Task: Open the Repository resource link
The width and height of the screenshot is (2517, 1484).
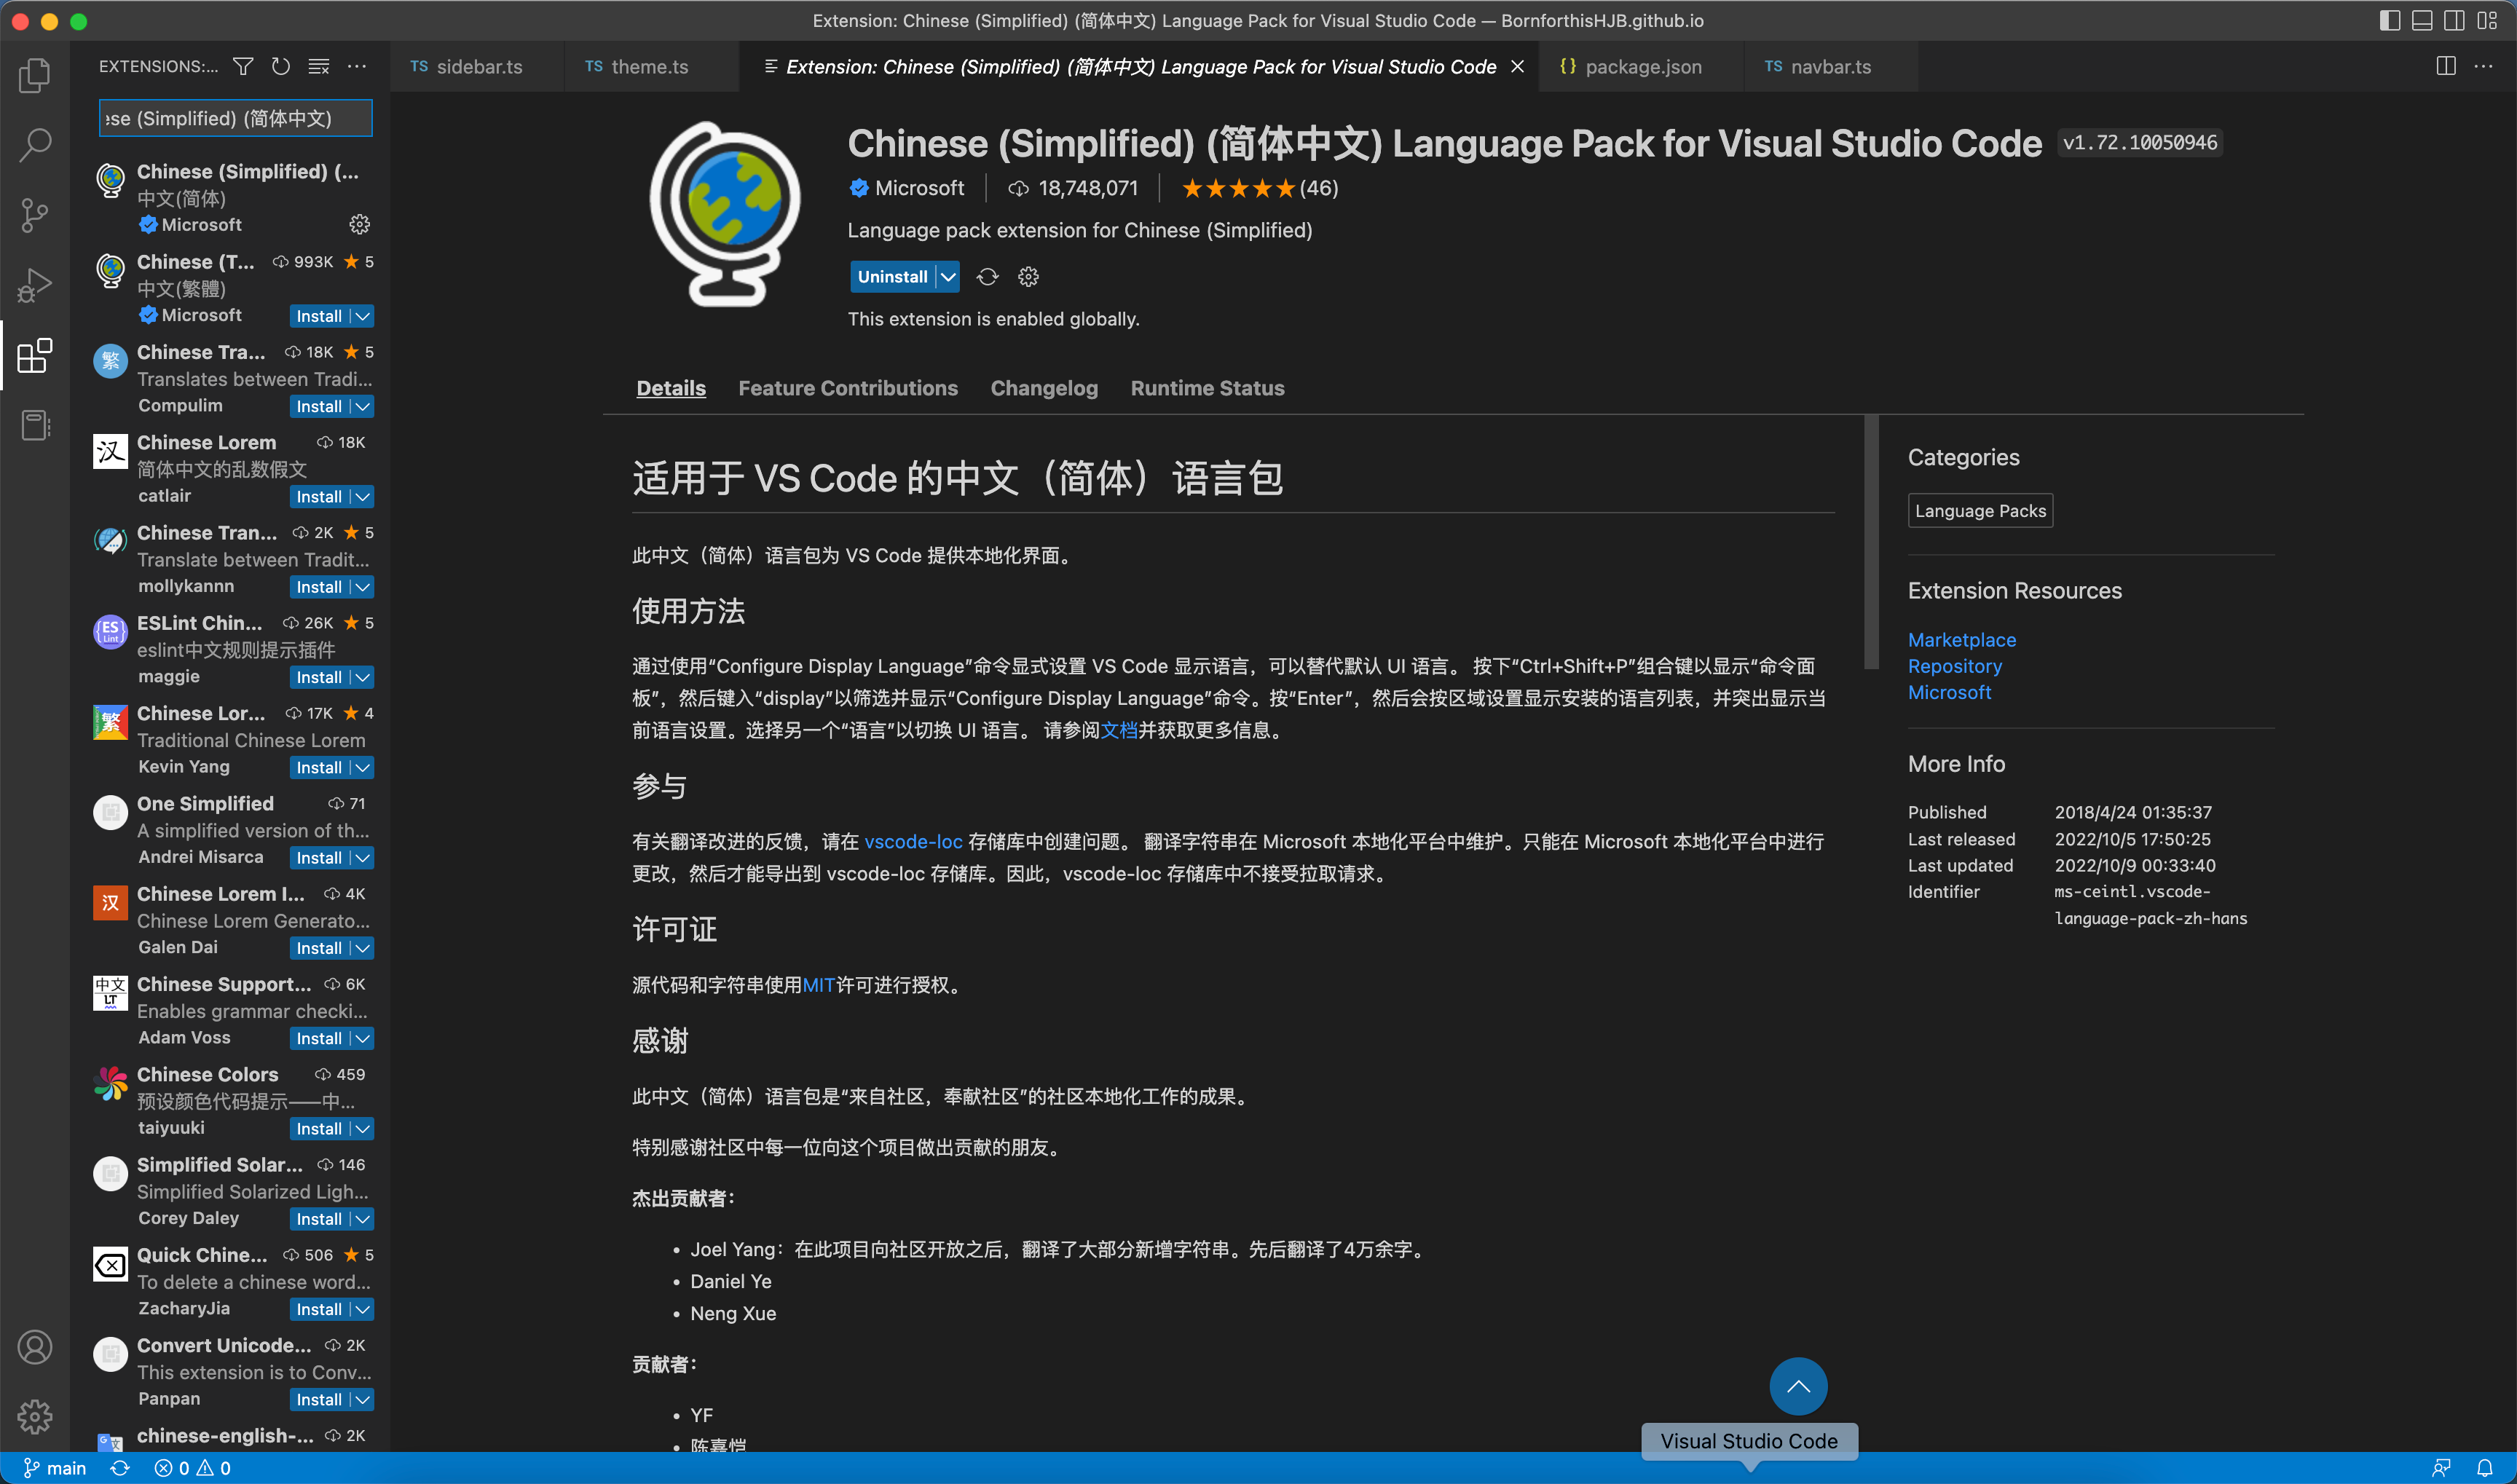Action: [x=1954, y=666]
